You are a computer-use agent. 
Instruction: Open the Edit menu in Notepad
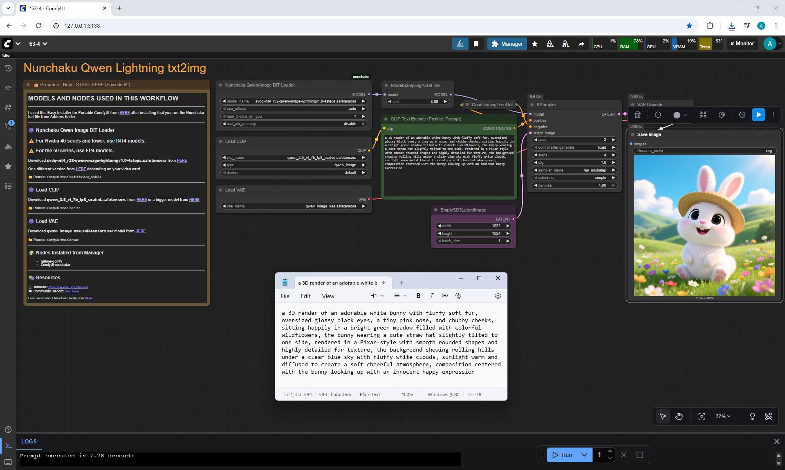[x=305, y=296]
